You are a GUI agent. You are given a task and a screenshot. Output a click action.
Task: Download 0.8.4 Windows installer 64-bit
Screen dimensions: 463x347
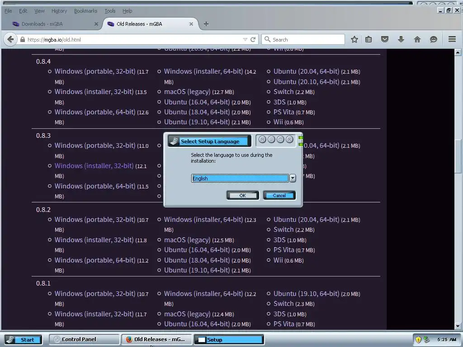(x=203, y=71)
